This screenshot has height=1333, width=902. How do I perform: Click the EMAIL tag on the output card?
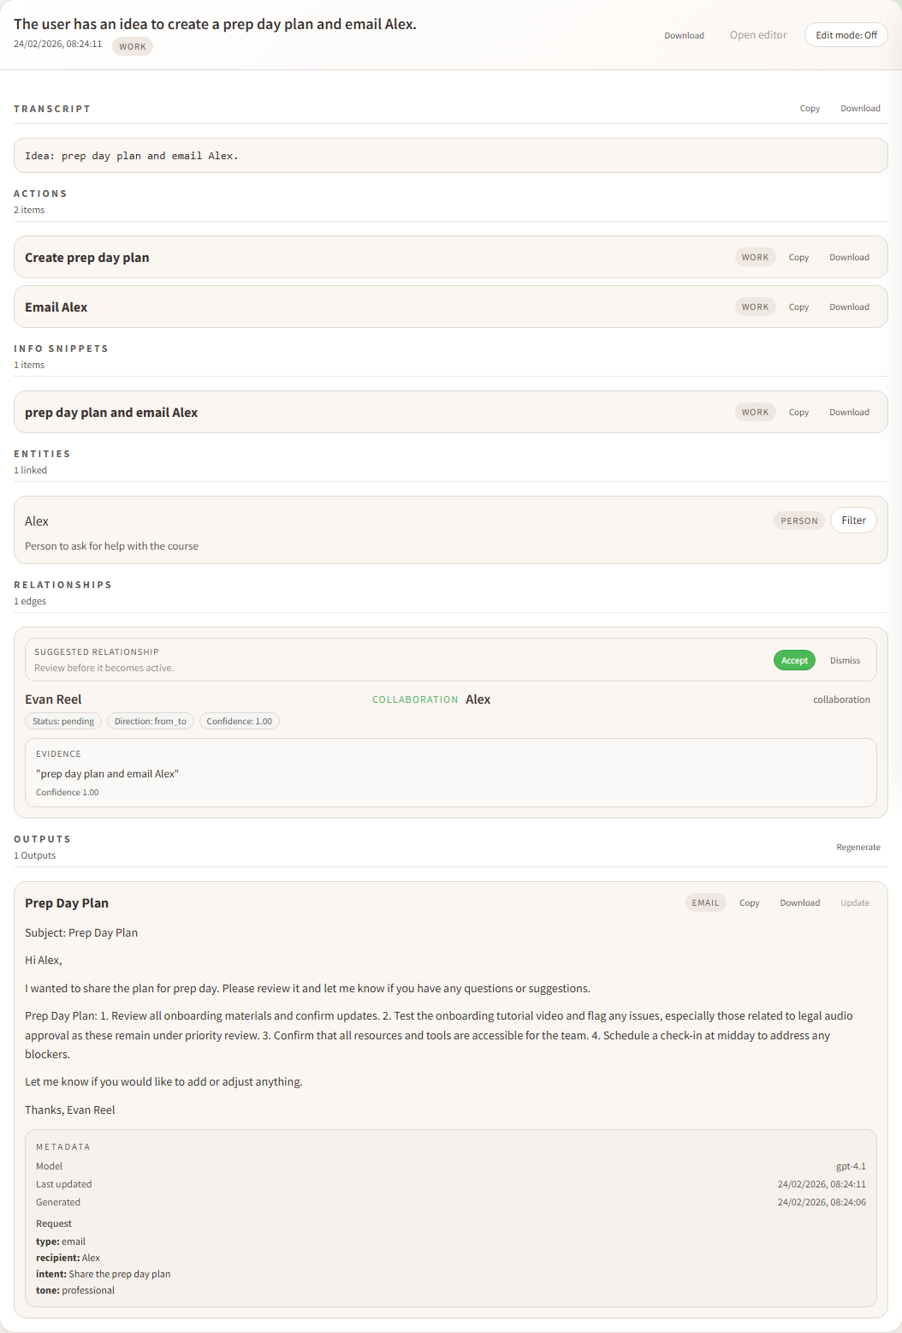pos(704,902)
